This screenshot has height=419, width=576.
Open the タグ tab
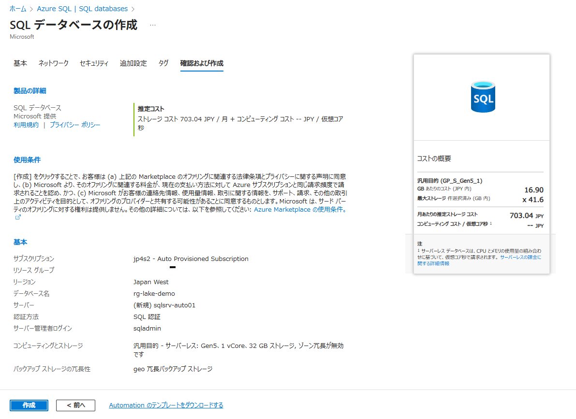coord(163,63)
